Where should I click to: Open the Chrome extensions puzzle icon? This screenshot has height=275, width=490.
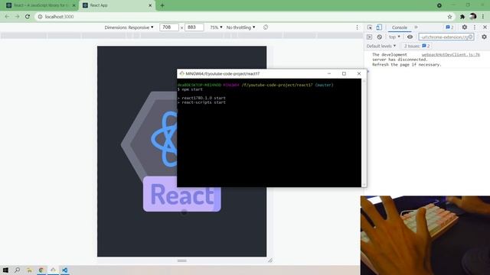(462, 17)
